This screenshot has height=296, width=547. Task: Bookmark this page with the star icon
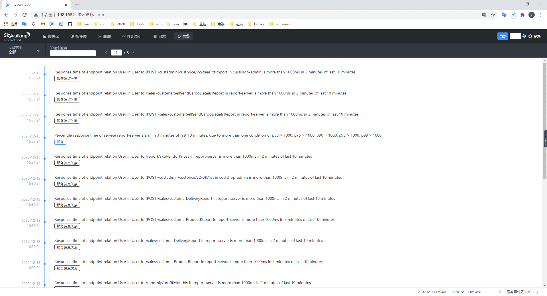pos(493,15)
